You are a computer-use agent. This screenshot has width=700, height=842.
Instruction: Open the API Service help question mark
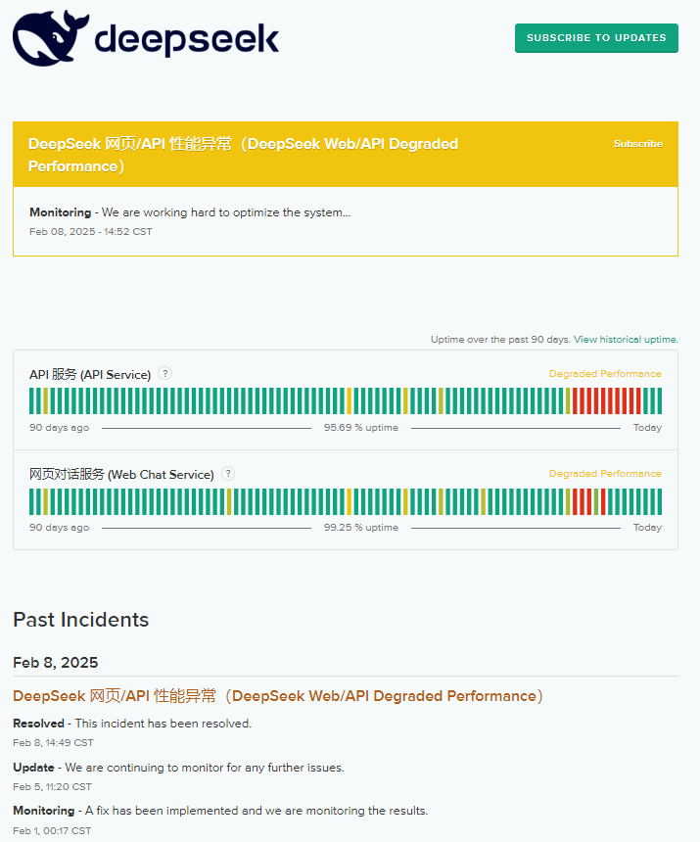coord(165,374)
